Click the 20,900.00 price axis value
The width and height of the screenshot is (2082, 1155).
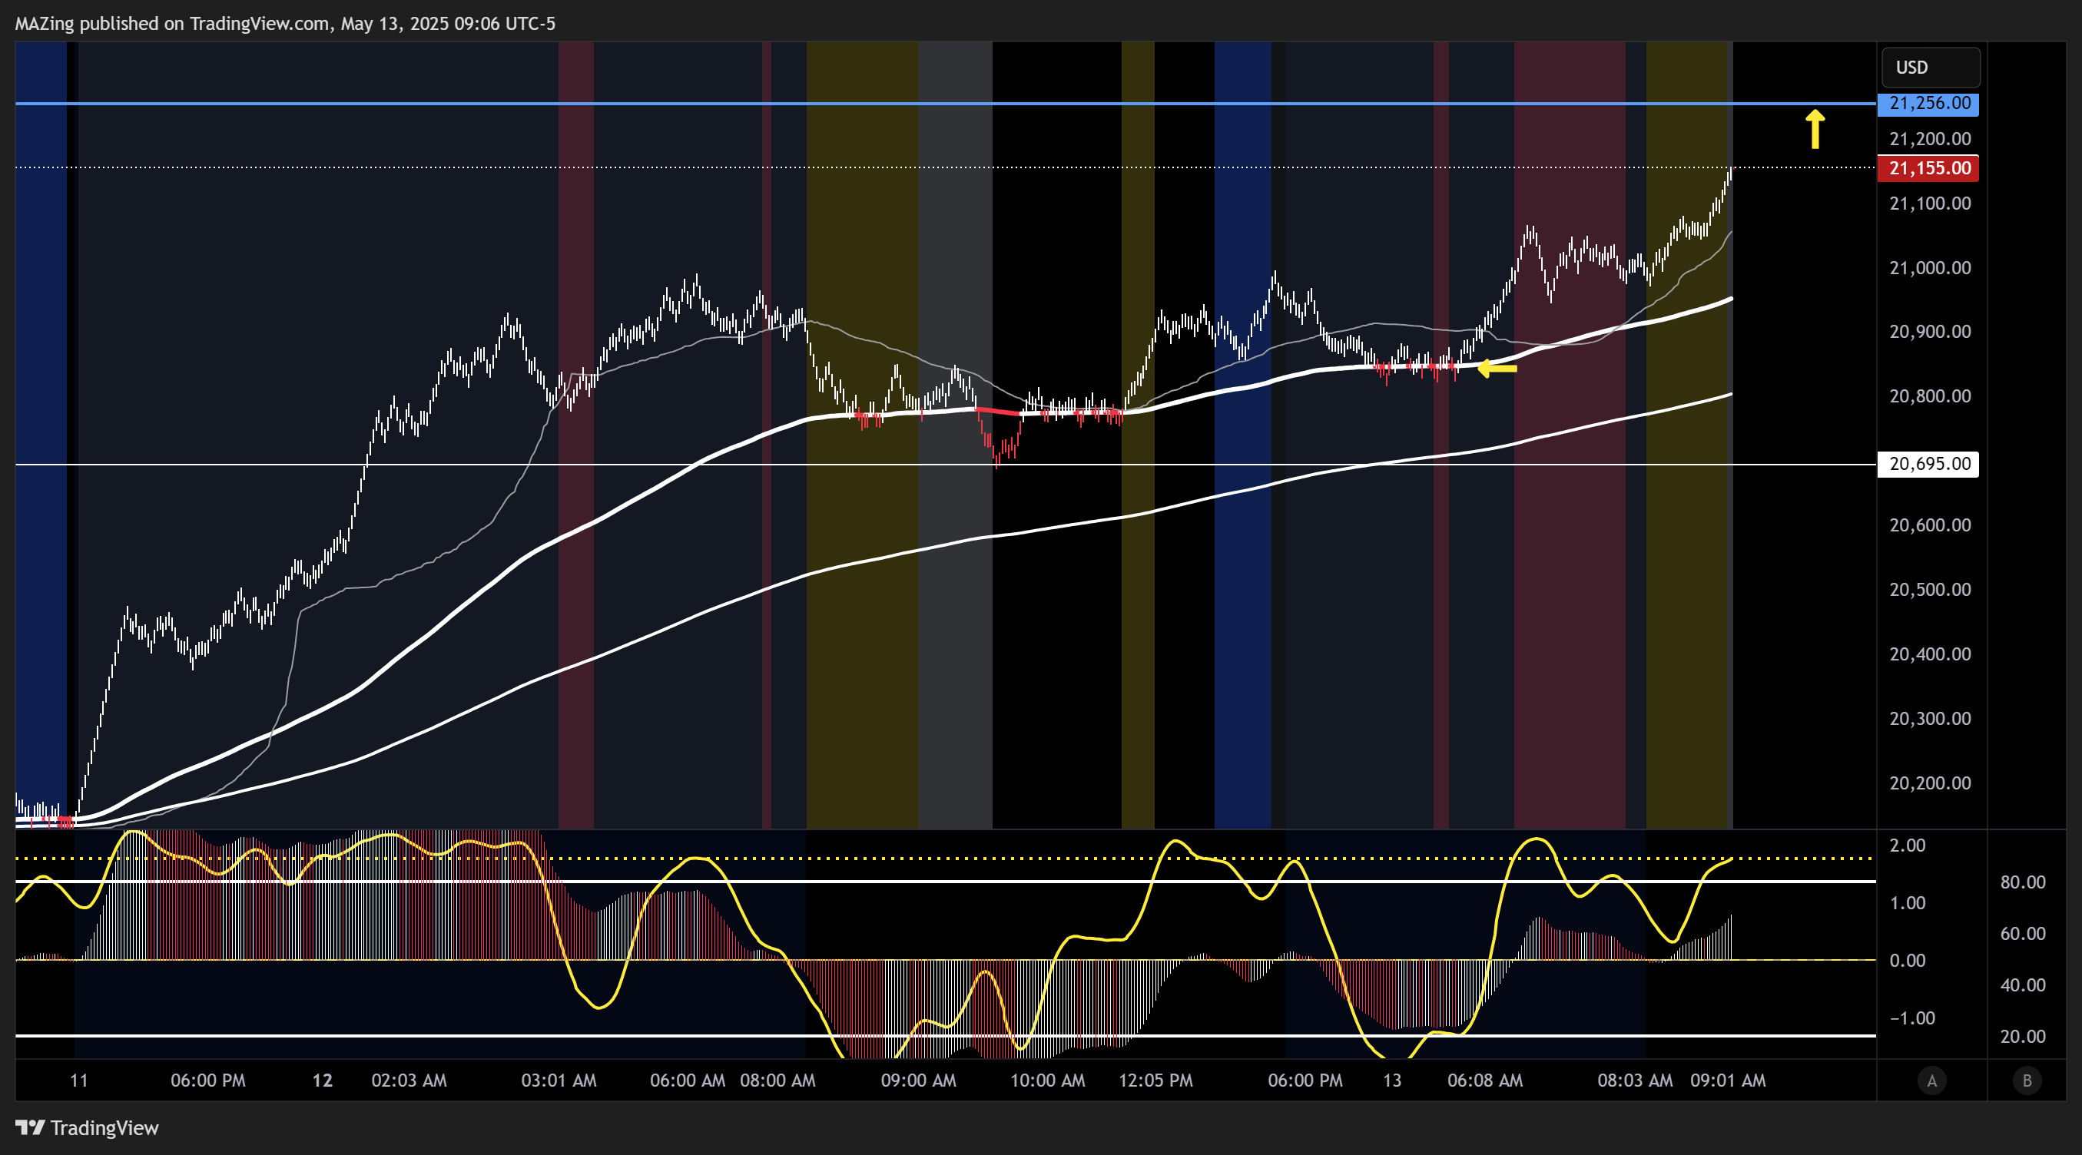pos(1930,332)
